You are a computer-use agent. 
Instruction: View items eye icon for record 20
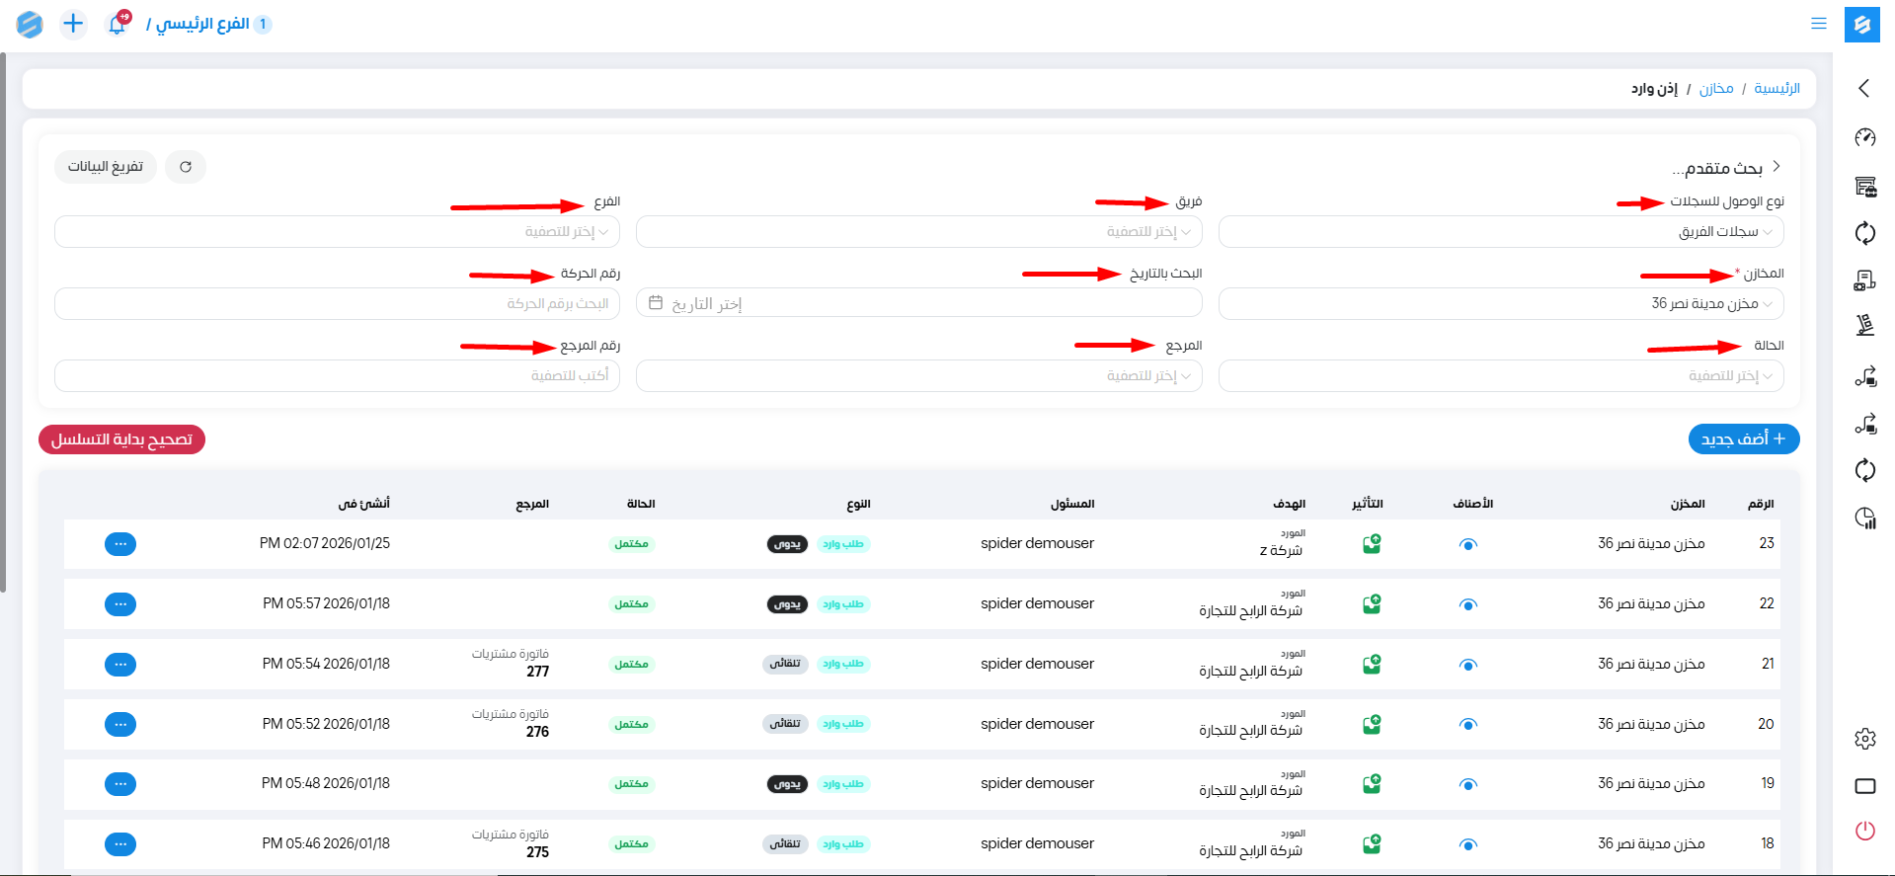1468,725
